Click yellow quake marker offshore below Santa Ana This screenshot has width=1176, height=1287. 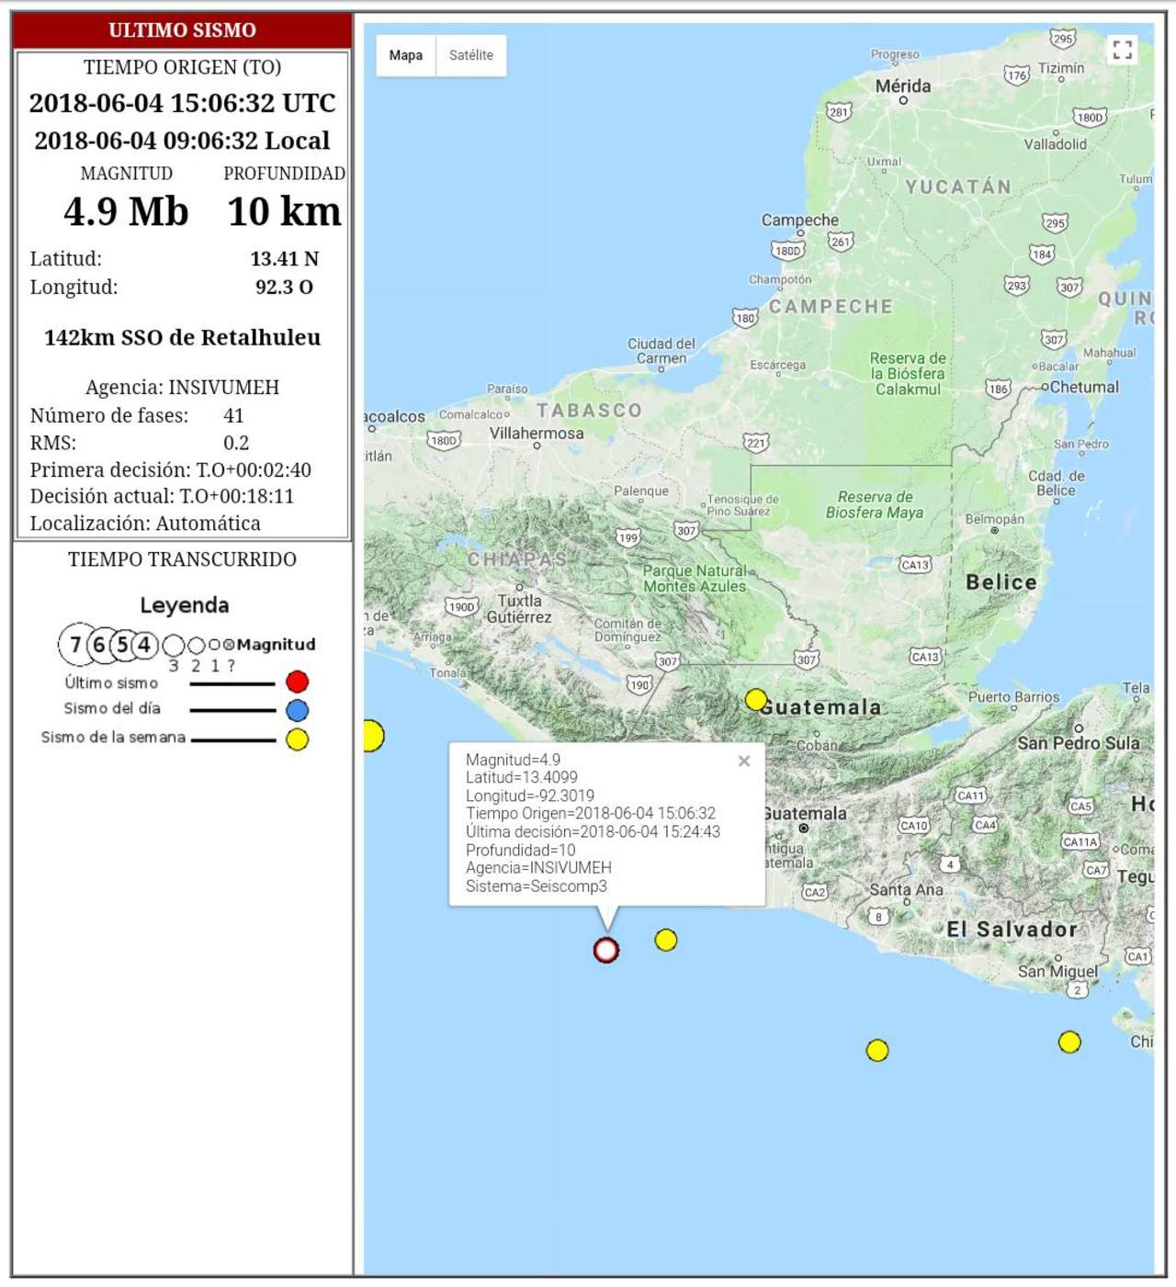[x=877, y=1050]
